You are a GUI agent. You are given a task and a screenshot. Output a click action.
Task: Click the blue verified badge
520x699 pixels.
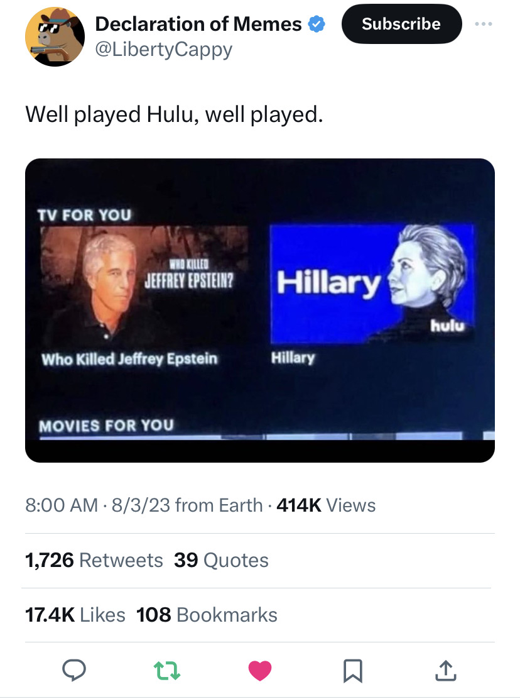coord(317,25)
